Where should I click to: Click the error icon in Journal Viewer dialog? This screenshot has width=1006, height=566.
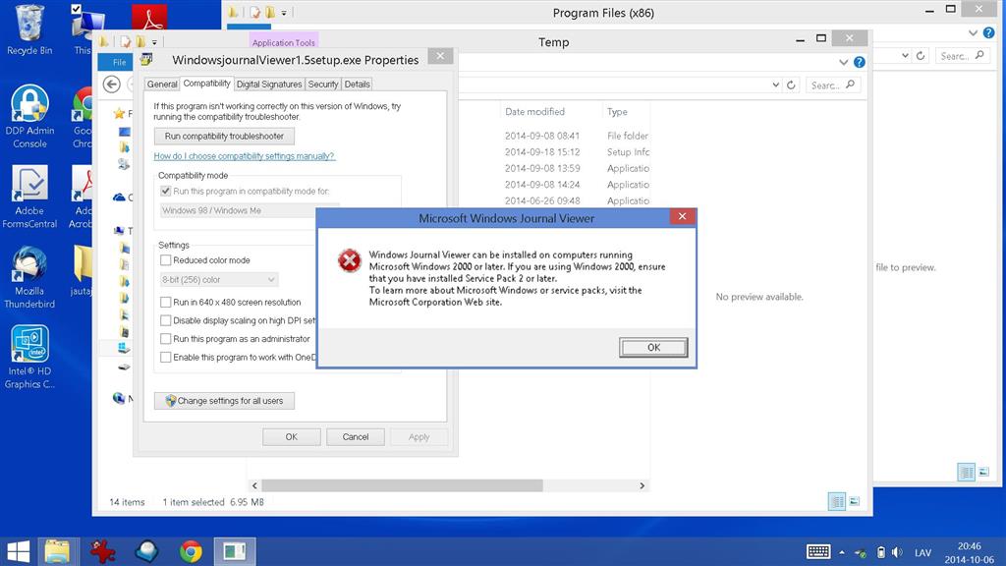pyautogui.click(x=349, y=260)
